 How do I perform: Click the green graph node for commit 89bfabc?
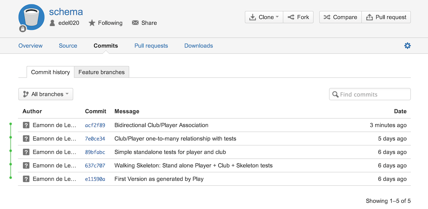pos(11,150)
